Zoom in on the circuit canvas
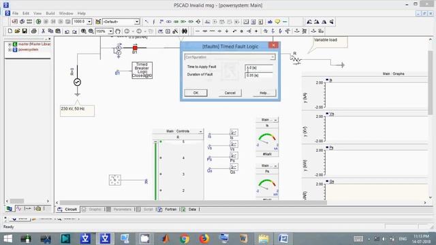Image resolution: width=436 pixels, height=245 pixels. pyautogui.click(x=83, y=31)
